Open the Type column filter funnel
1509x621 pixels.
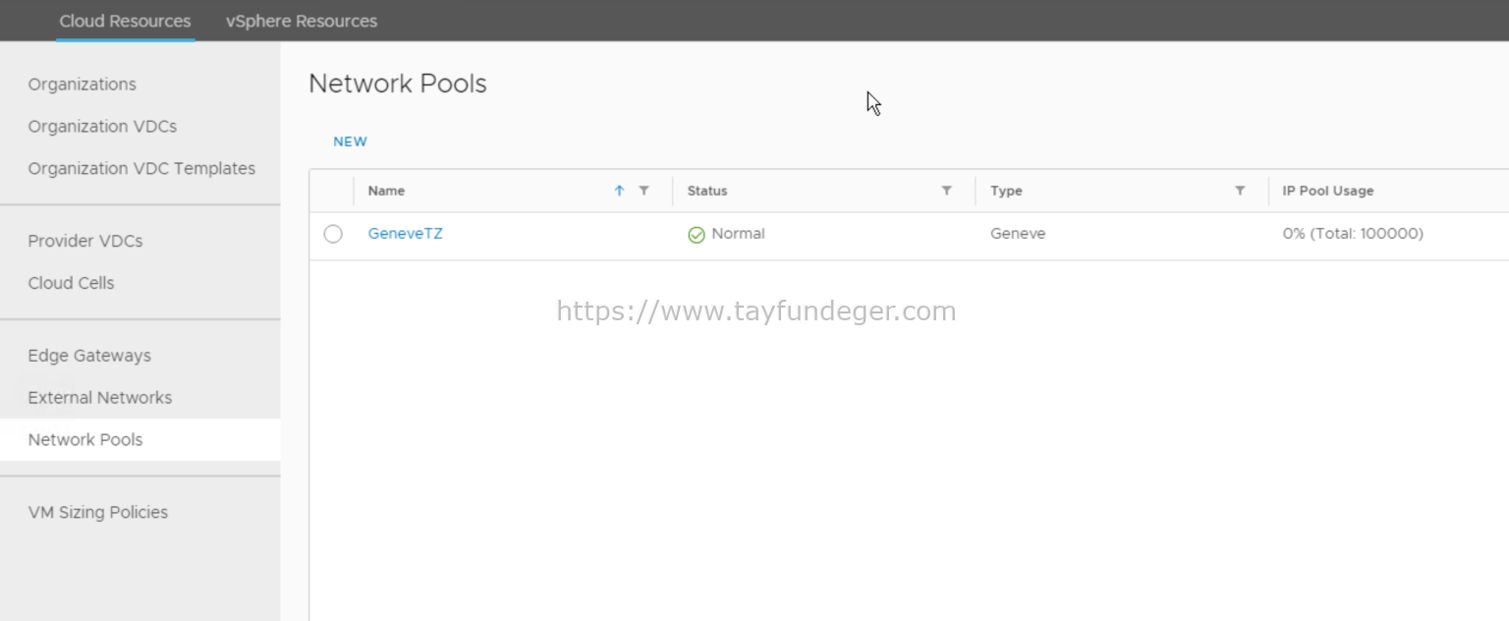[x=1240, y=191]
